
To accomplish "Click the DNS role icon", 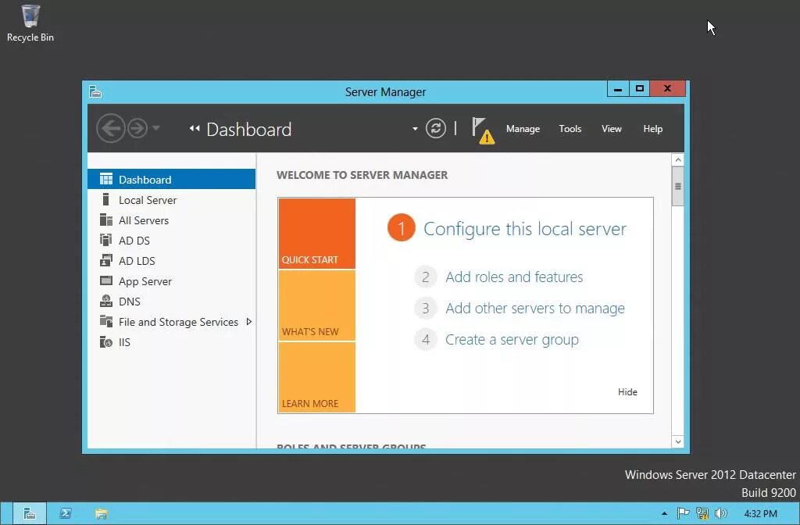I will [x=106, y=301].
